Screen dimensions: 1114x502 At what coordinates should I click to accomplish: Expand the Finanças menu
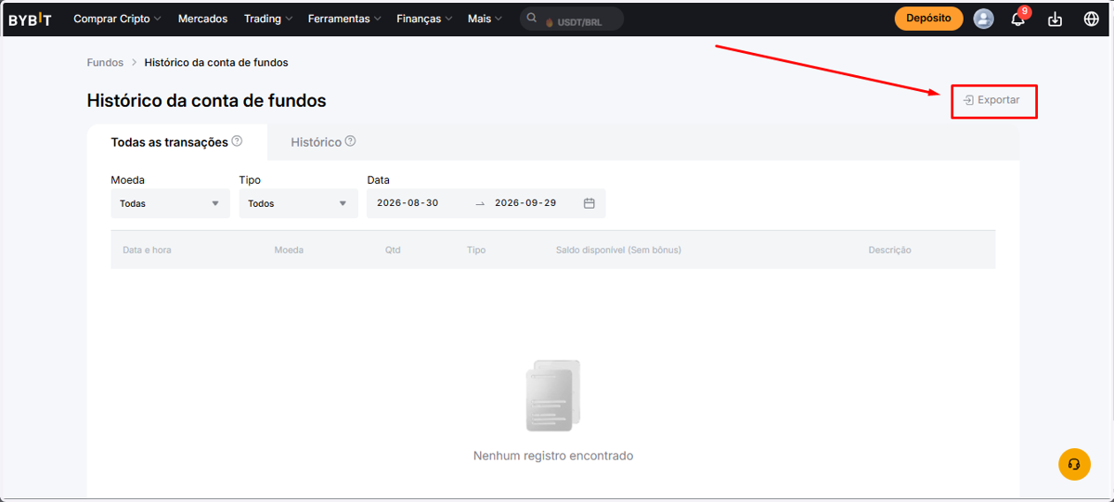[x=424, y=19]
